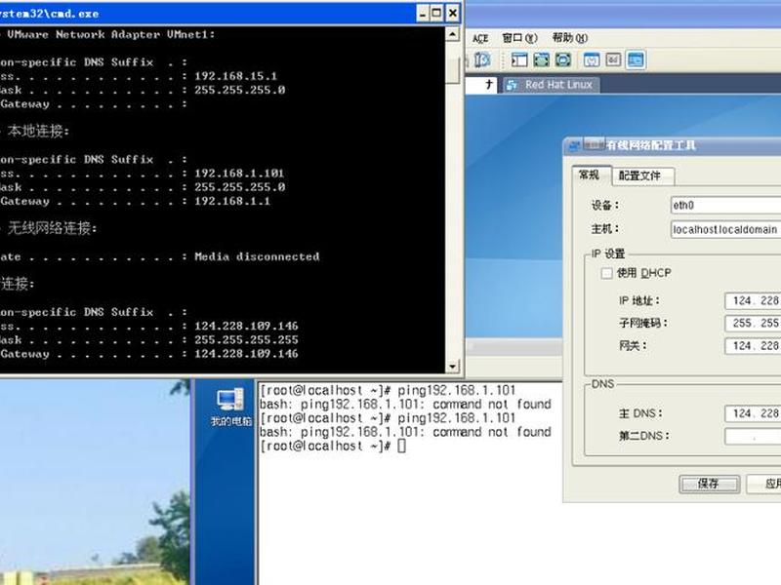Activate VMware quick switch mode icon
781x585 pixels.
click(x=563, y=60)
